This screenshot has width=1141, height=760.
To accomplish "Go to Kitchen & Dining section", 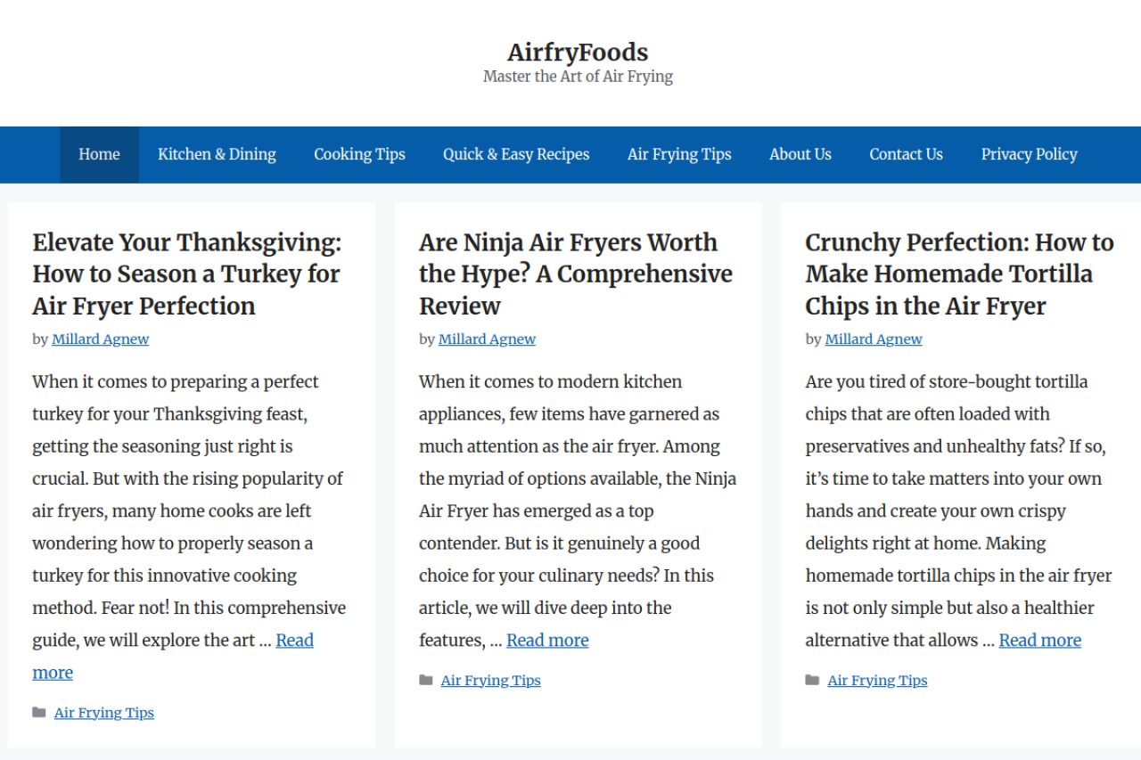I will click(x=217, y=154).
